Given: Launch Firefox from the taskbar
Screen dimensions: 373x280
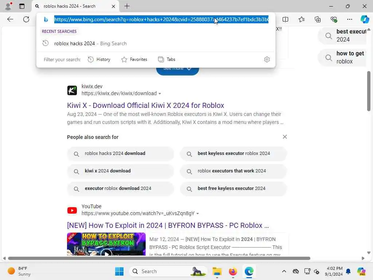Looking at the screenshot, I should tap(233, 271).
